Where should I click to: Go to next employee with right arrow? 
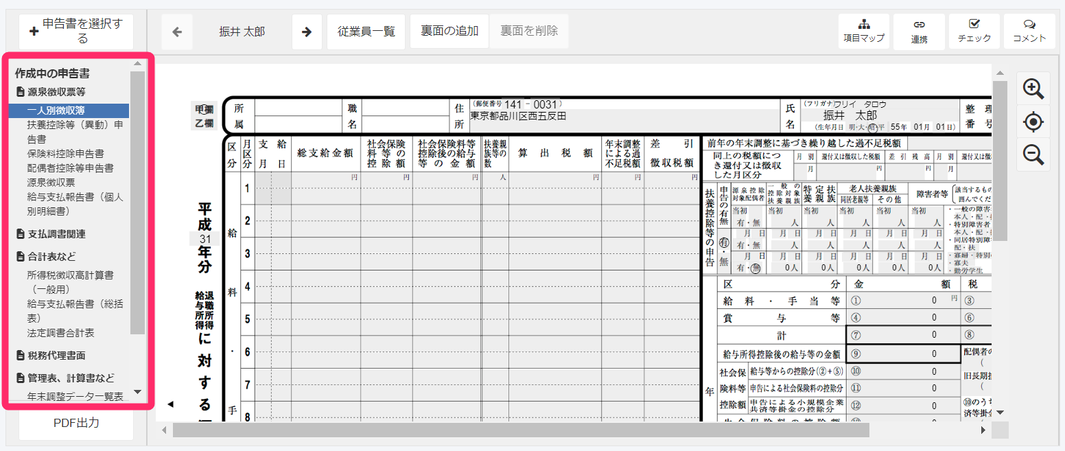coord(307,32)
